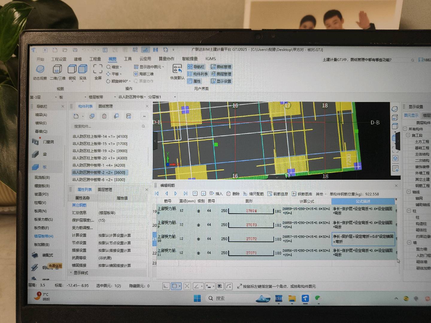Screen dimensions: 431x323
Task: Click the sigma summary icon in quick access toolbar
Action: (x=105, y=50)
